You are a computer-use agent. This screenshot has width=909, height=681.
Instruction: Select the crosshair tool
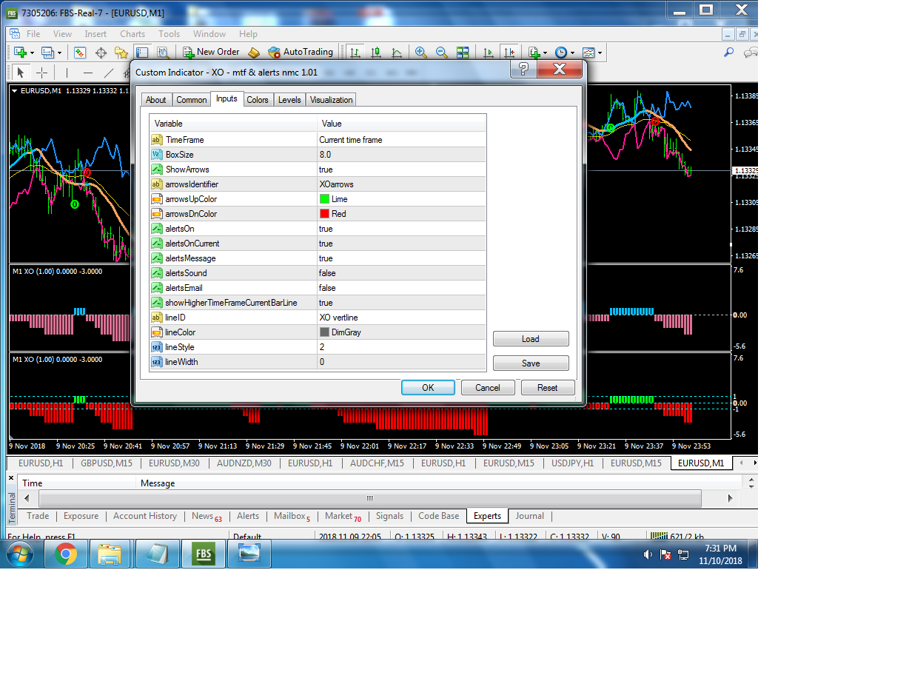tap(42, 73)
